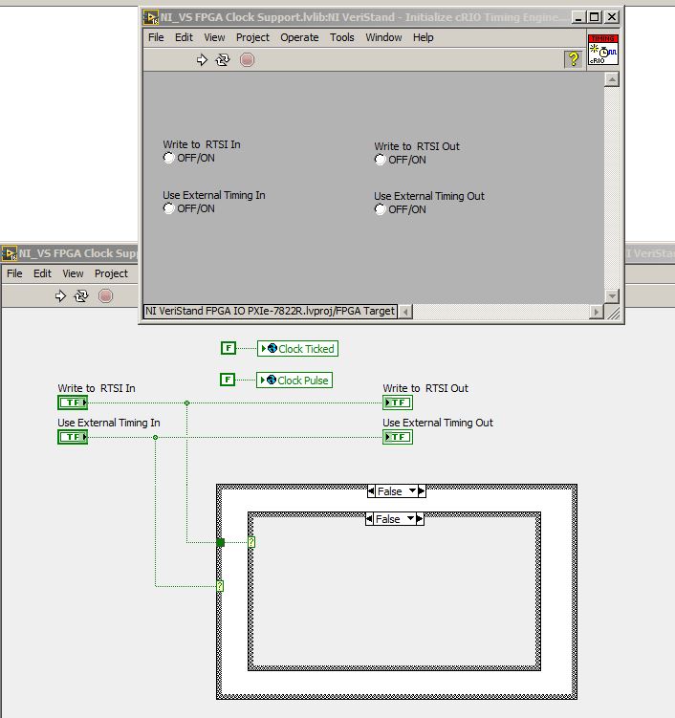This screenshot has width=675, height=718.
Task: Select Write to RTSI Out indicator terminal
Action: [x=398, y=403]
